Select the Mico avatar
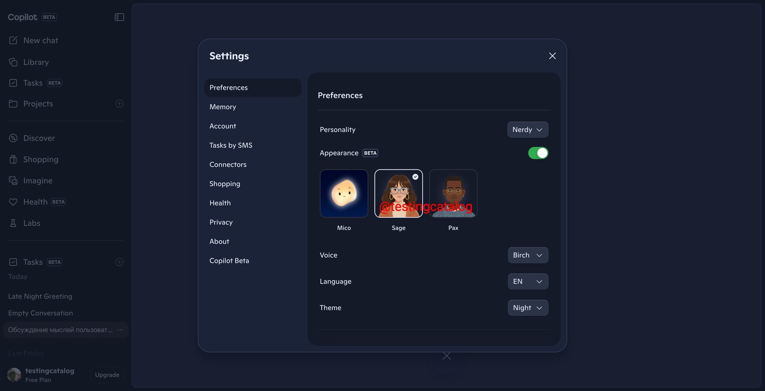The image size is (765, 391). (344, 194)
